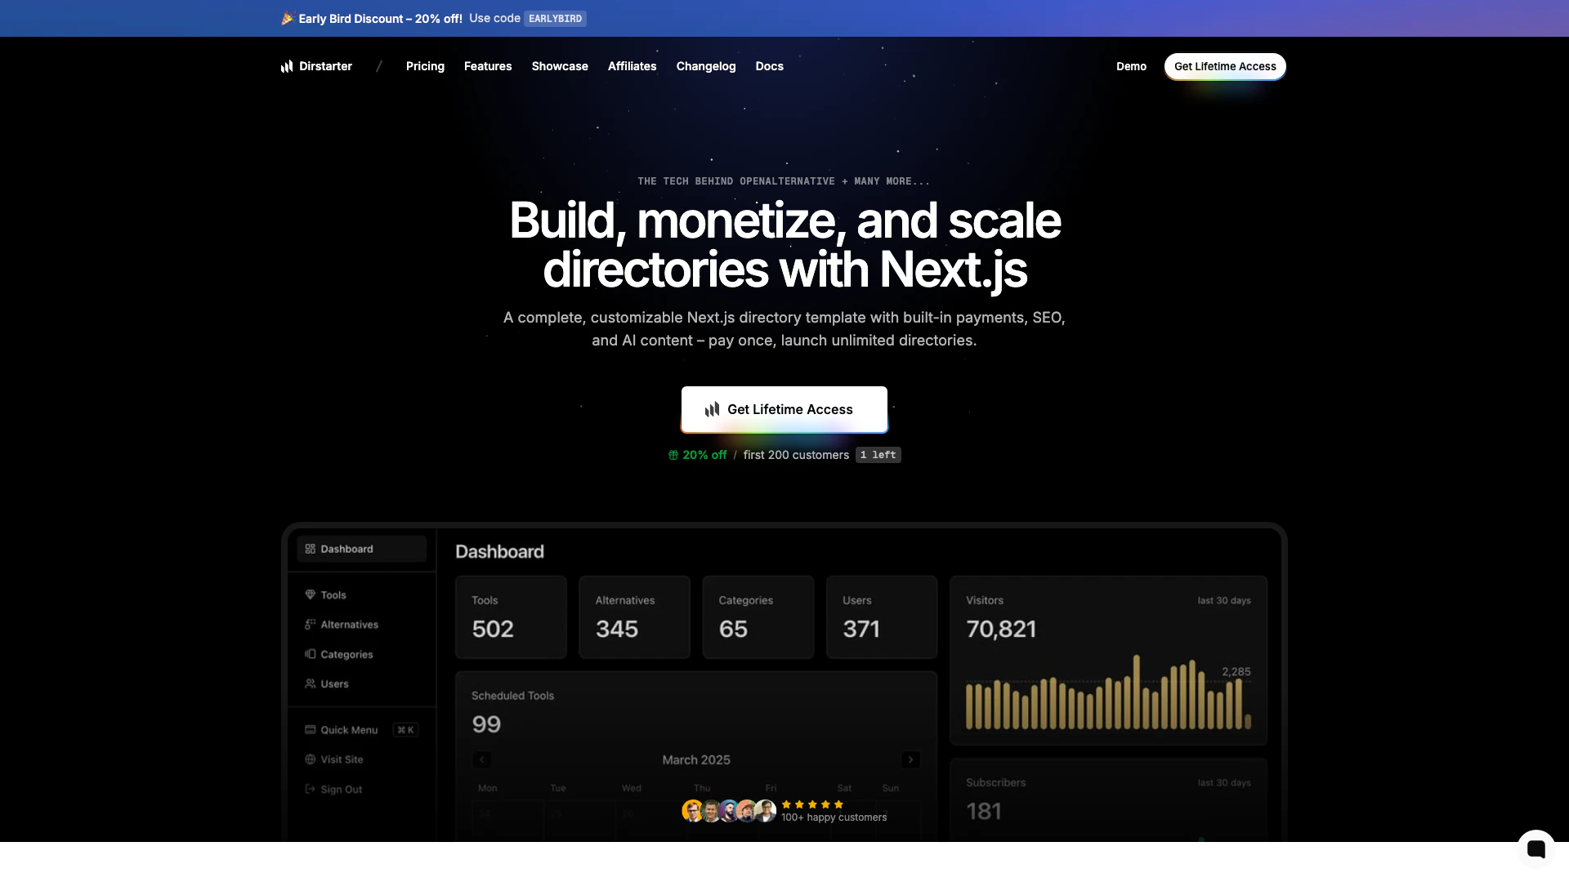Click the Alternatives sidebar icon
Viewport: 1569px width, 882px height.
310,624
